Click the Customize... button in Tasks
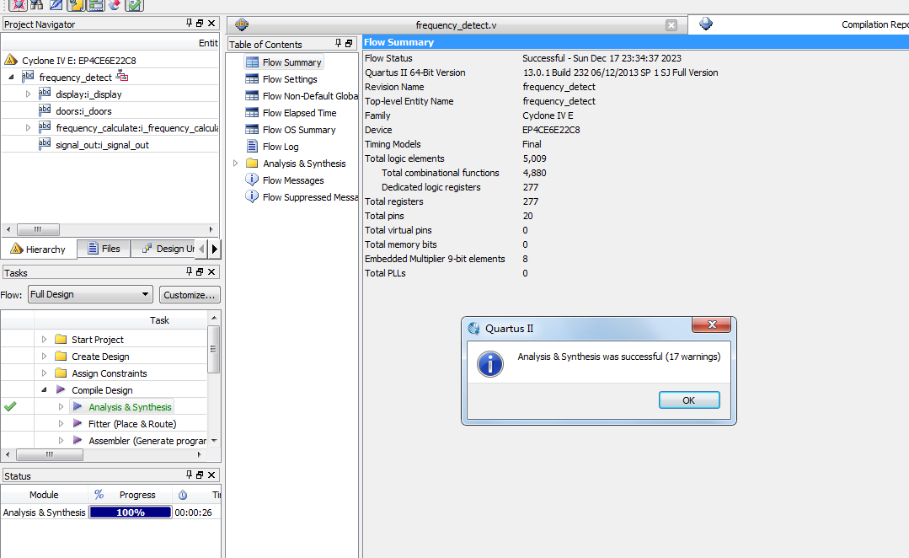Screen dimensions: 909x558 pos(190,294)
